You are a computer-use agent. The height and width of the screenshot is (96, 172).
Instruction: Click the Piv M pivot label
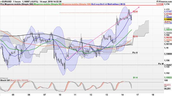(x=161, y=64)
